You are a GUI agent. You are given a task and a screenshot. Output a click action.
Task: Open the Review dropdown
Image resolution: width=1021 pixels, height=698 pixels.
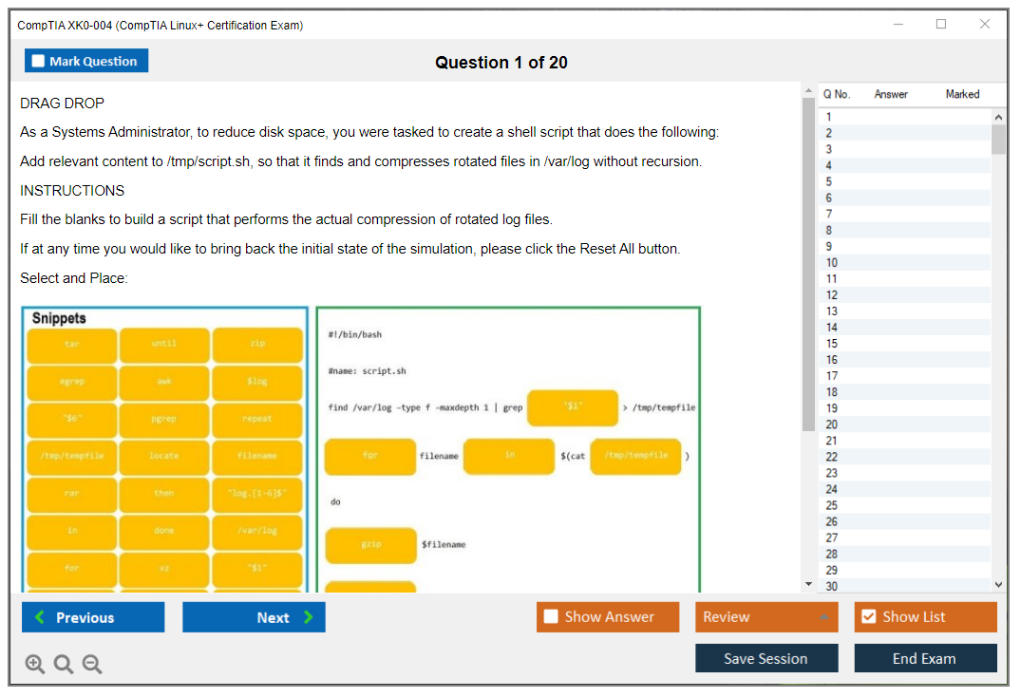coord(766,617)
